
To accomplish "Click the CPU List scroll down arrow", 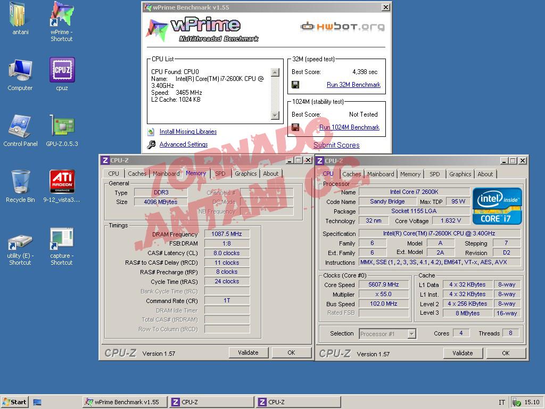I will point(275,116).
